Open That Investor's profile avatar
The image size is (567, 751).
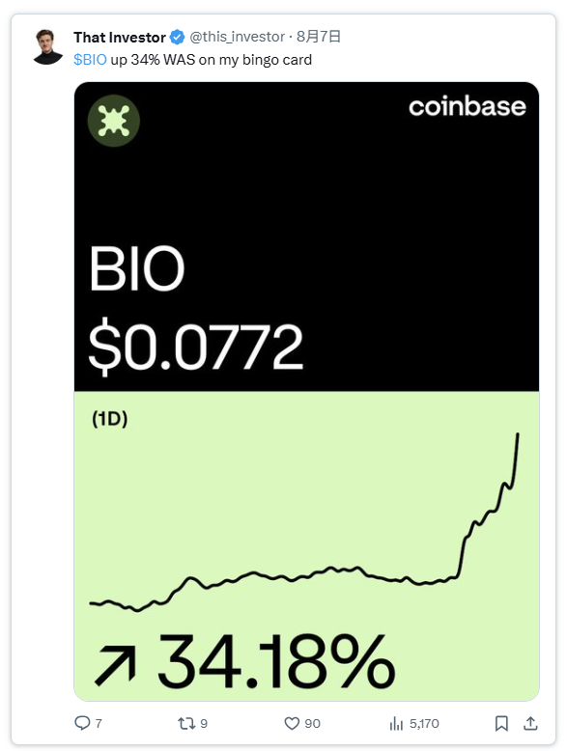click(47, 47)
